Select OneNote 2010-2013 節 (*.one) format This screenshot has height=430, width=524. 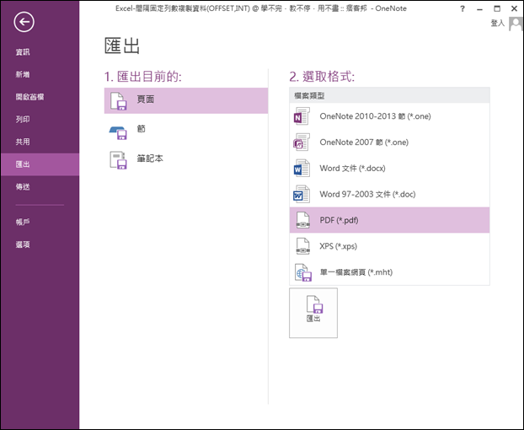tap(389, 116)
